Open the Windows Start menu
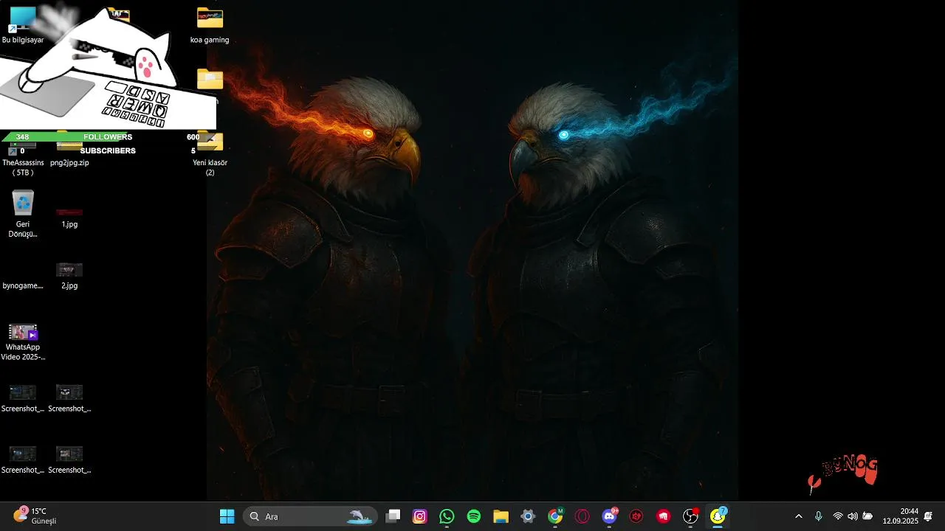Screen dimensions: 945x531 click(227, 516)
